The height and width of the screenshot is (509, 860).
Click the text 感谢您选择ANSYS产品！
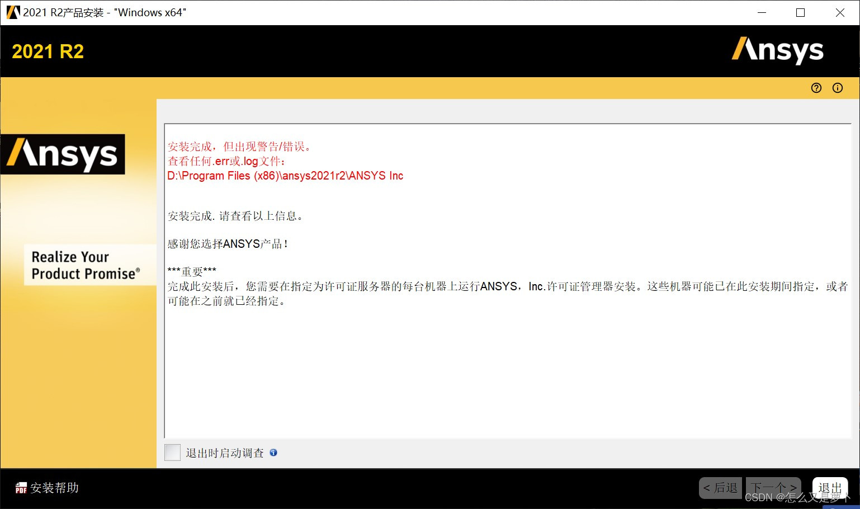[228, 244]
